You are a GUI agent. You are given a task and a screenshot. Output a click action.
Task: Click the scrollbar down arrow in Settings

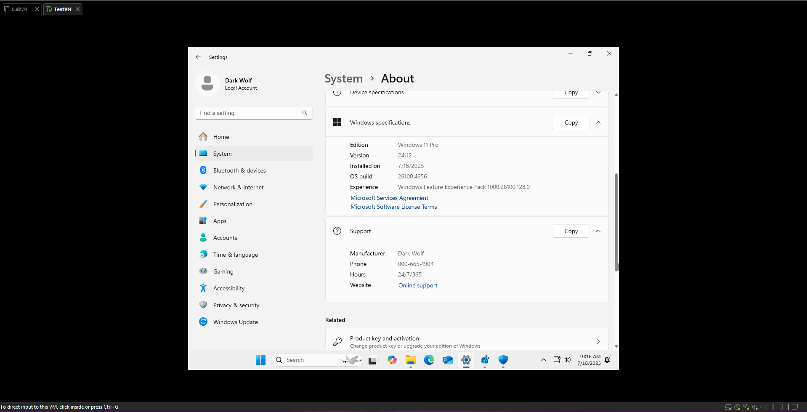point(616,346)
